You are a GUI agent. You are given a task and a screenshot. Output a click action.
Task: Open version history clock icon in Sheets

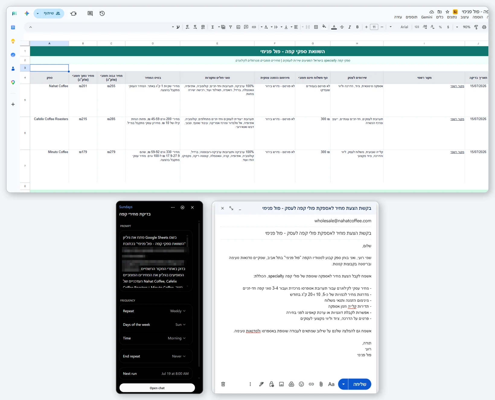click(102, 13)
